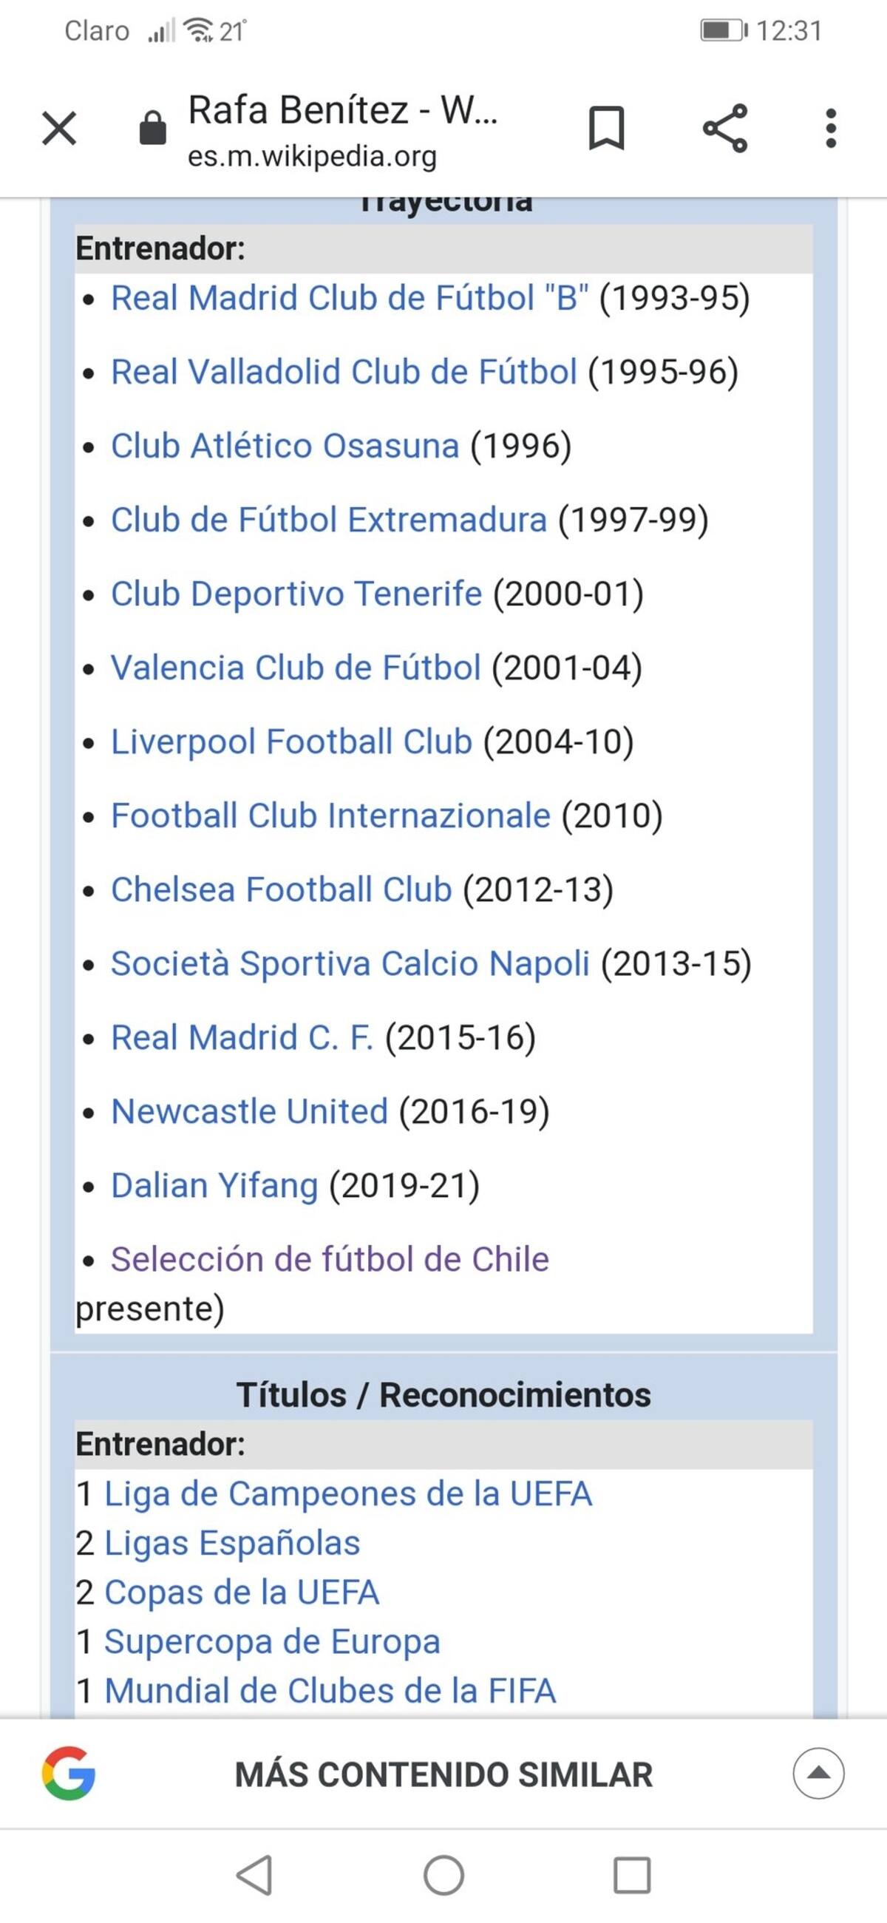Open the Valencia Club de Fútbol link
Image resolution: width=887 pixels, height=1923 pixels.
pyautogui.click(x=296, y=668)
